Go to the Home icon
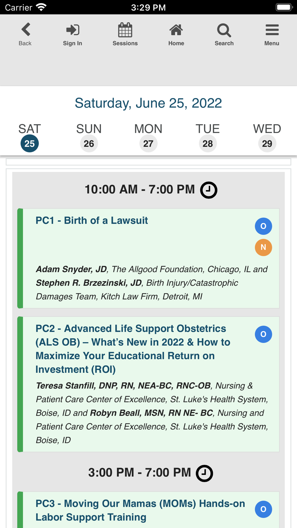This screenshot has height=528, width=297. click(176, 30)
